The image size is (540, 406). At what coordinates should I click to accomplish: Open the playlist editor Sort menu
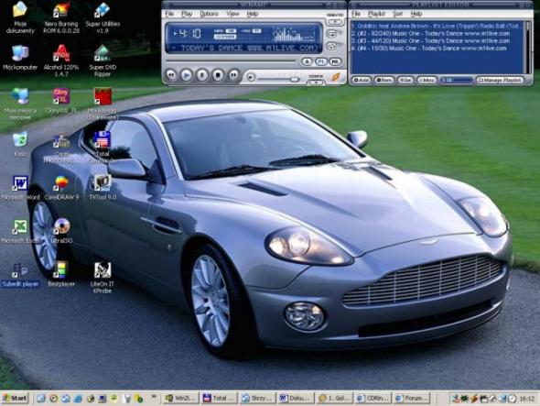point(397,14)
